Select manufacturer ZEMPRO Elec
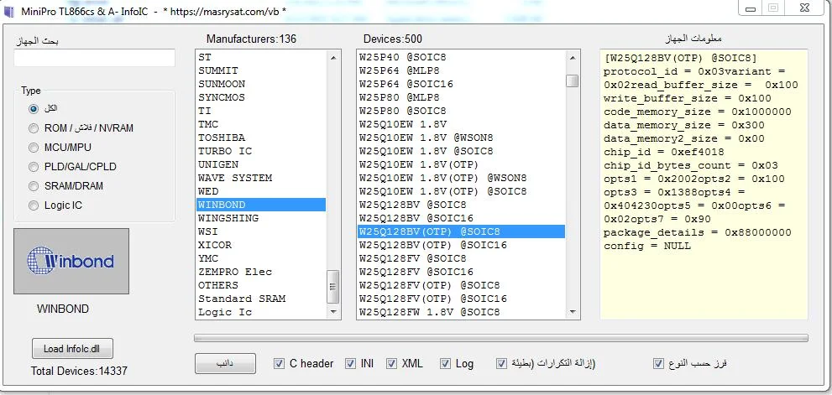This screenshot has width=832, height=395. tap(261, 272)
